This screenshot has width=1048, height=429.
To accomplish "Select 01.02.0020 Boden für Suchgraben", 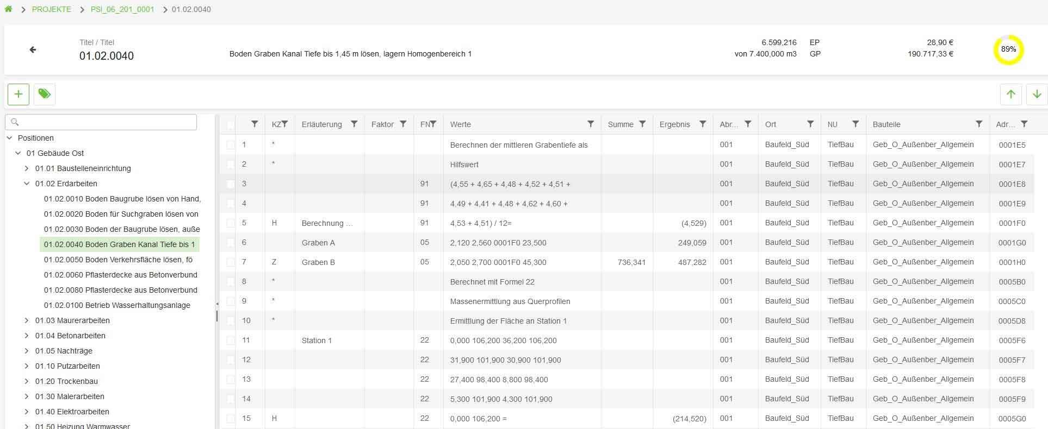I will 121,214.
